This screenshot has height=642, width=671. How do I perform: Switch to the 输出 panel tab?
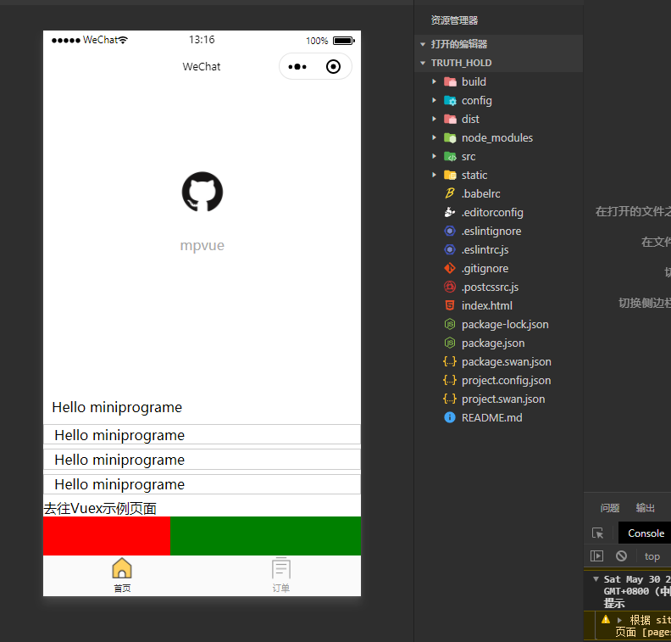[x=646, y=508]
